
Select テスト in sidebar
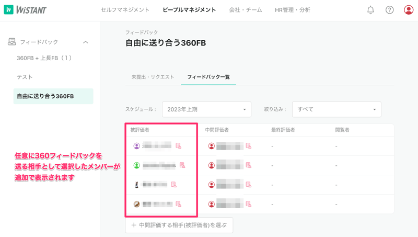25,77
